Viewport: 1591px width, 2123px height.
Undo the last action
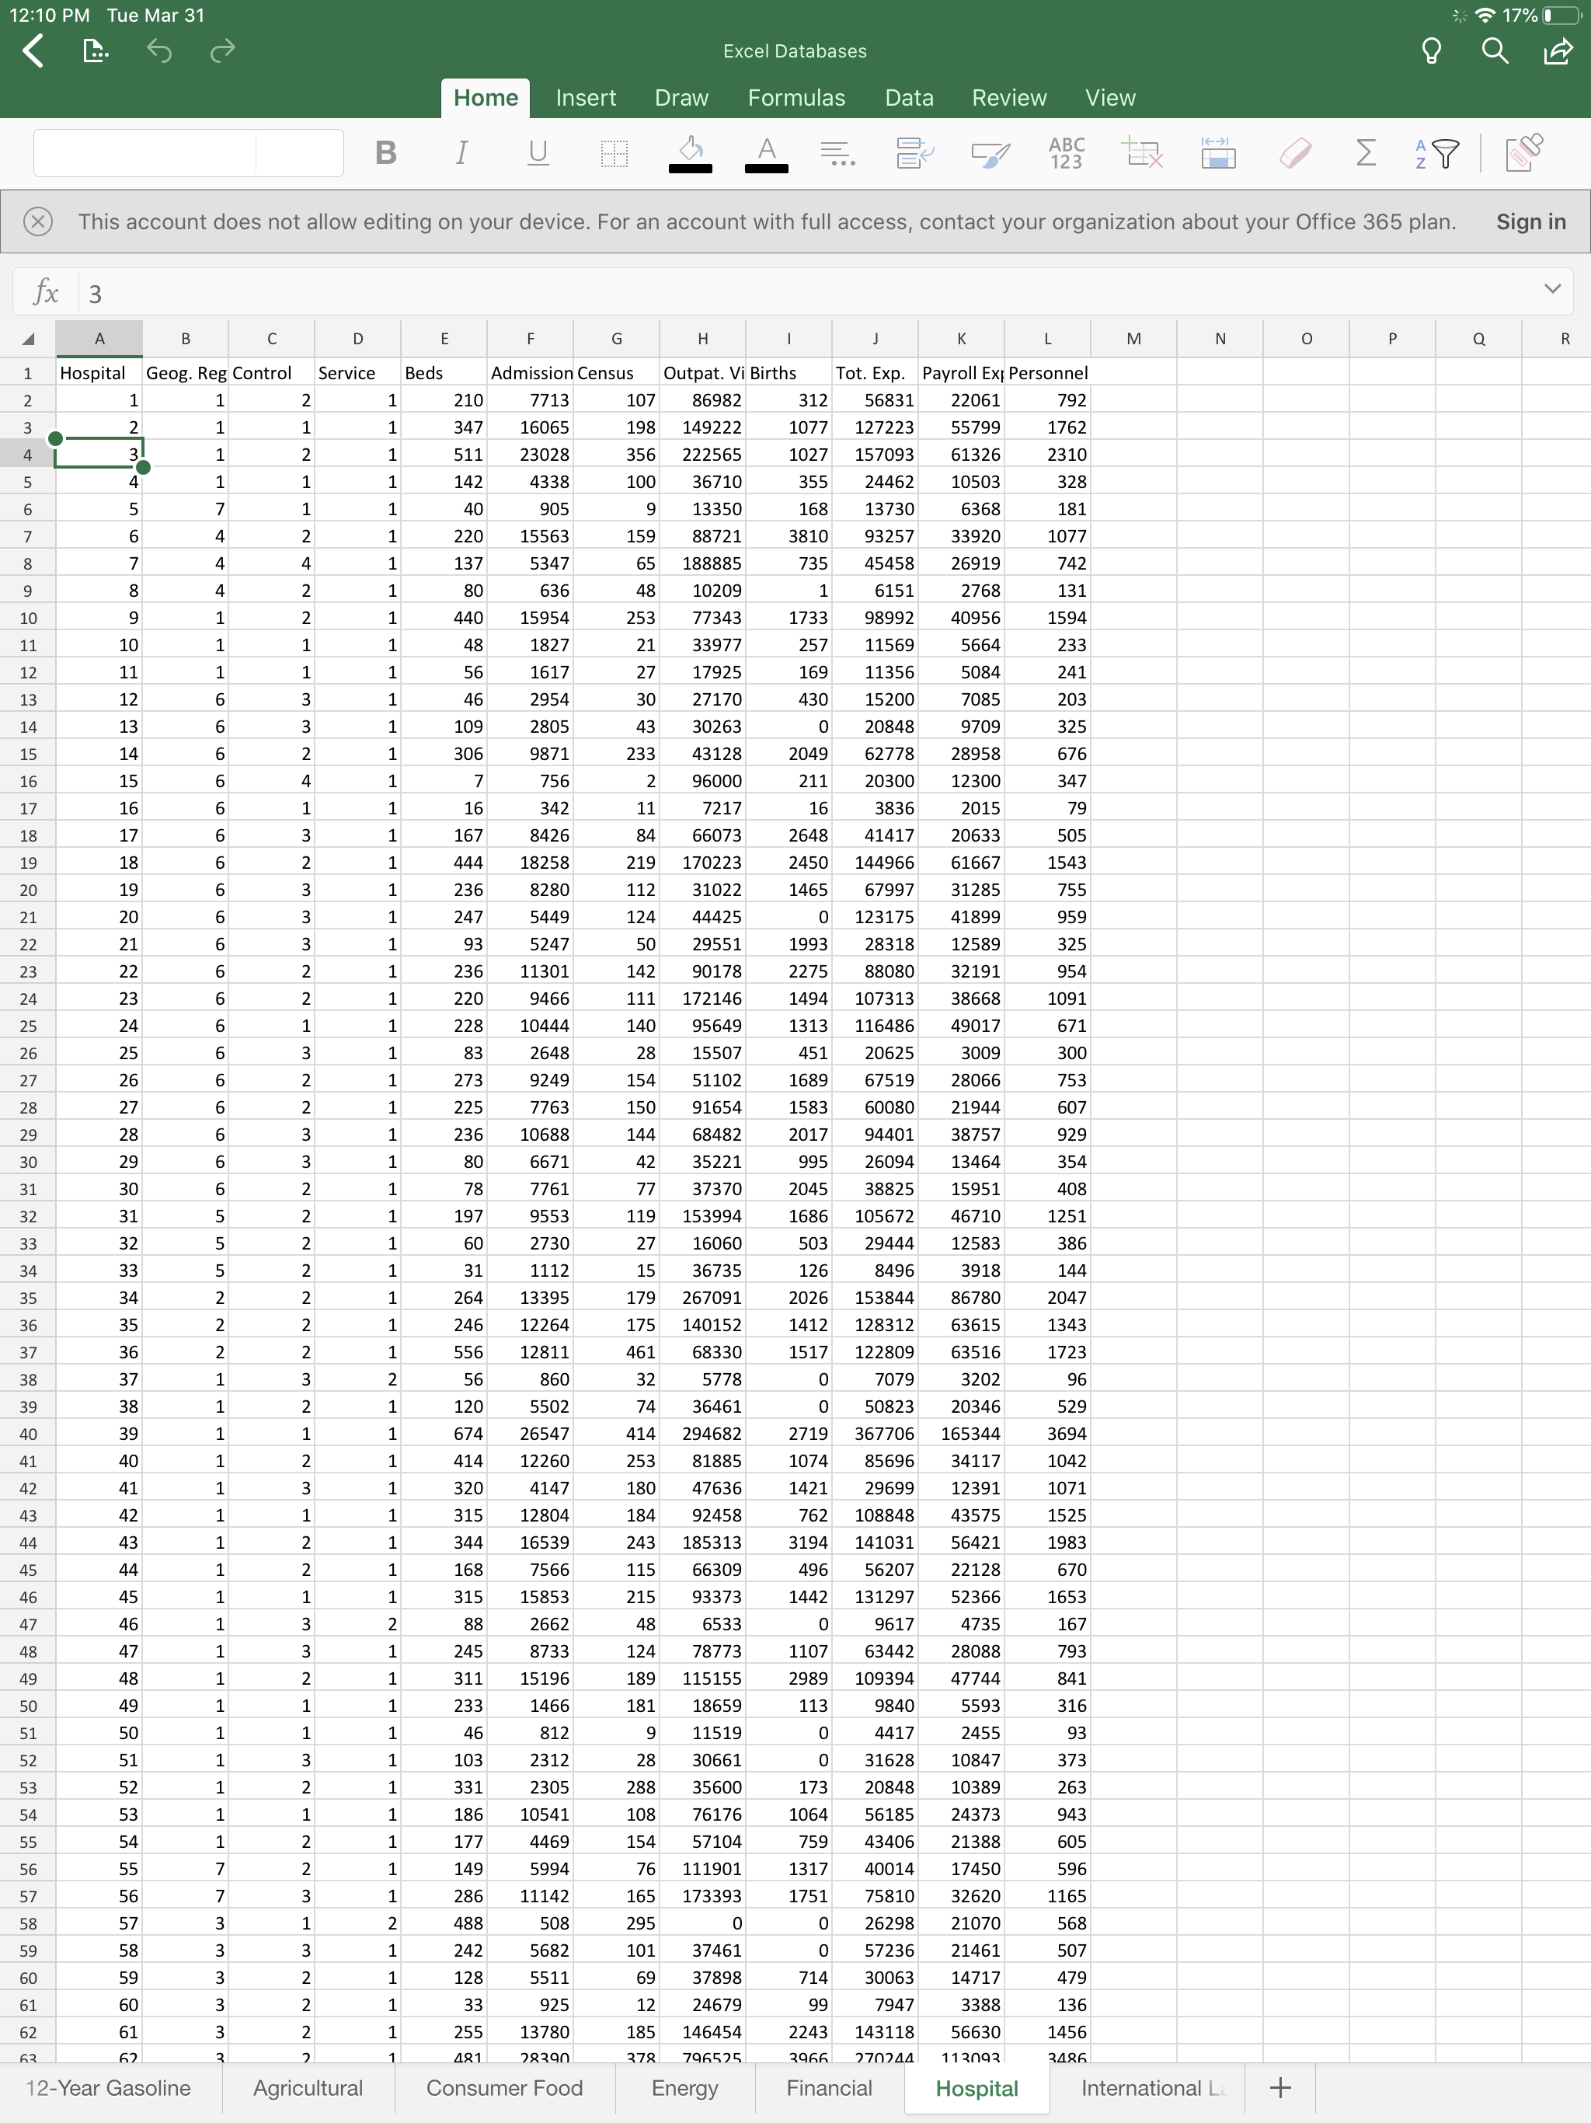159,51
